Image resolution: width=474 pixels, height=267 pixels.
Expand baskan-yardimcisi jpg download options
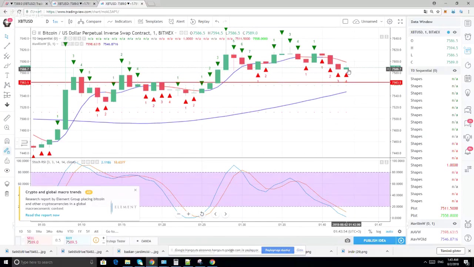[163, 252]
